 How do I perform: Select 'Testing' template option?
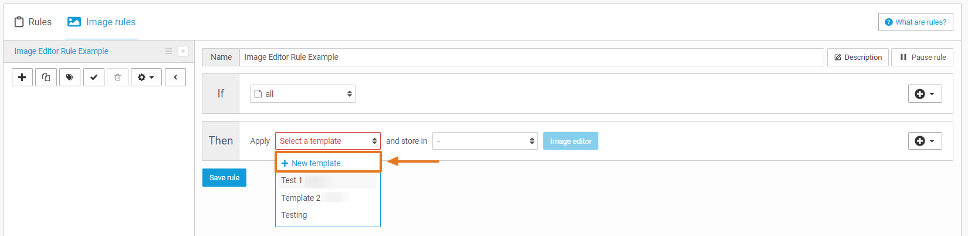pos(294,215)
